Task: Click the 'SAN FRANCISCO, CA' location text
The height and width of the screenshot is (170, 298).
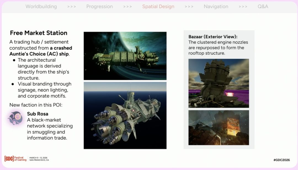Action: 39,160
